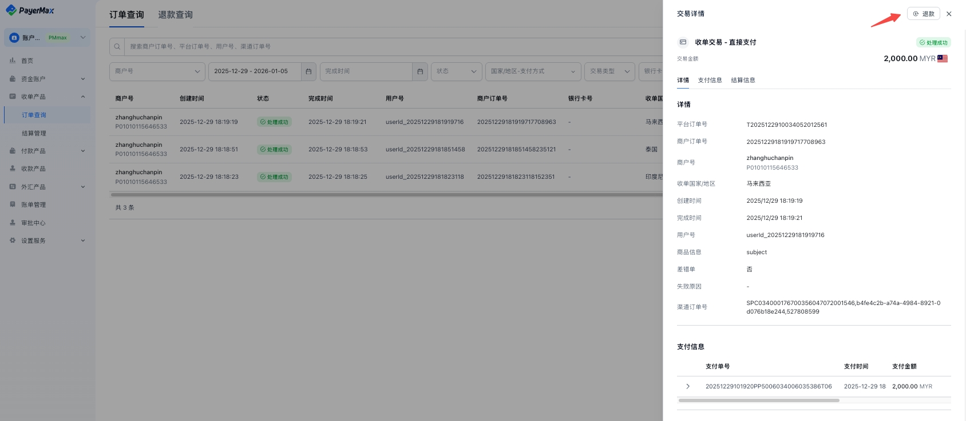The width and height of the screenshot is (966, 421).
Task: Click the 外汇产品 sidebar icon
Action: click(13, 187)
